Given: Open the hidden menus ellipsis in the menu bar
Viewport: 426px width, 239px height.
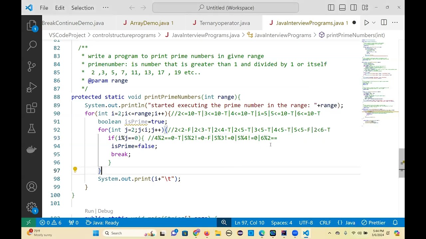Looking at the screenshot, I should [x=106, y=8].
